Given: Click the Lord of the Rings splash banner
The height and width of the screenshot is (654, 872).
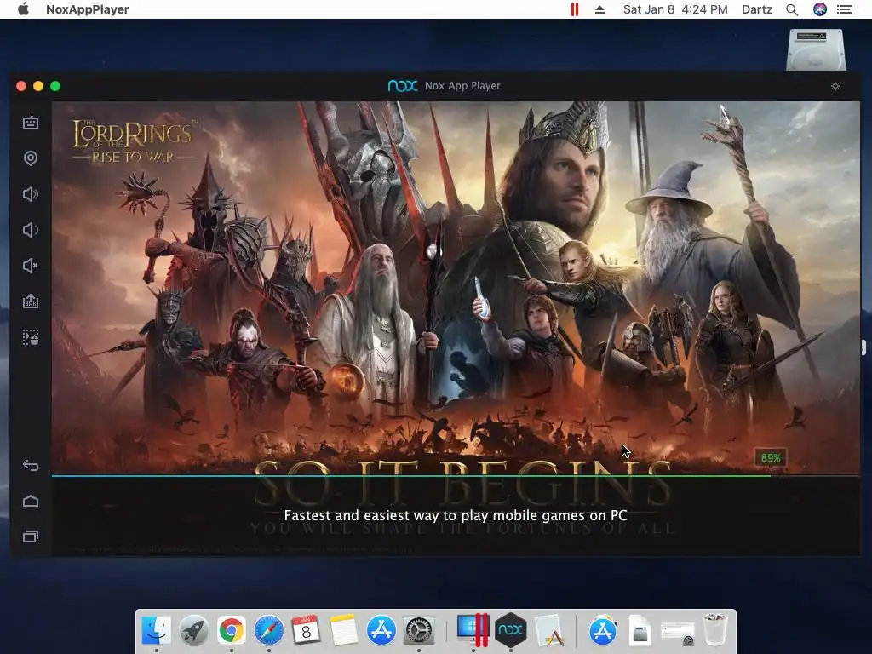Looking at the screenshot, I should click(x=456, y=288).
